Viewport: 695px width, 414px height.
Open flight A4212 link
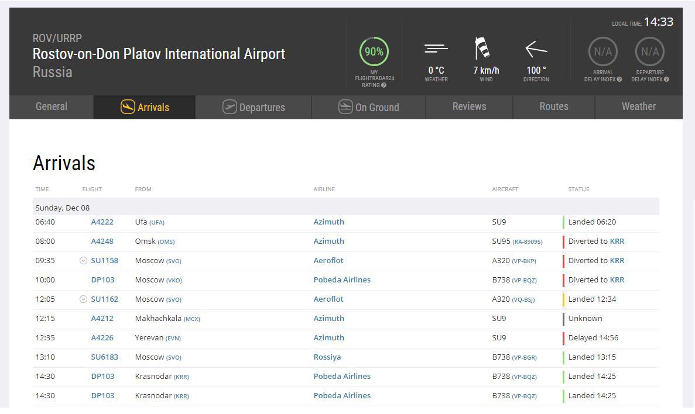click(x=102, y=318)
